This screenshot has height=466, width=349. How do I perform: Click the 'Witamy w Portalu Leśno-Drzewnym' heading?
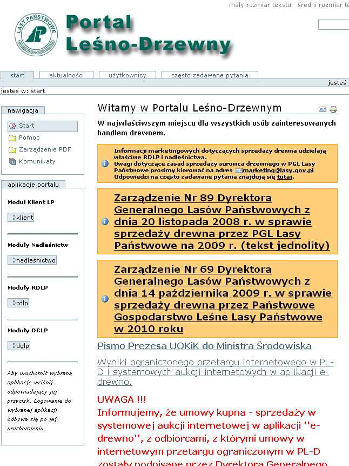tap(189, 108)
